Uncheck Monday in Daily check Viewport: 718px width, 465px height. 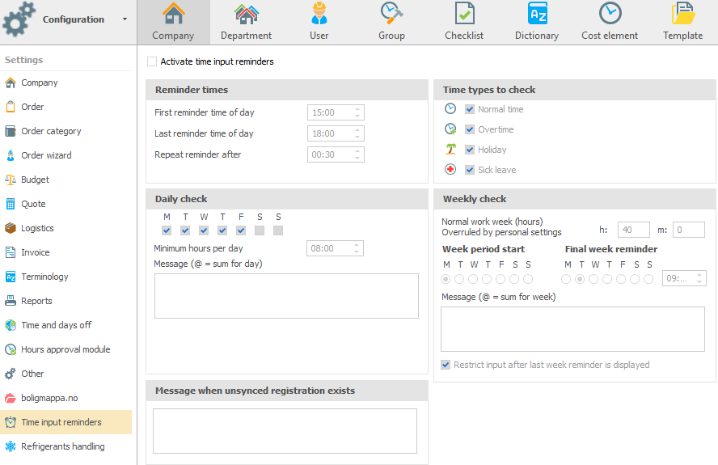pyautogui.click(x=167, y=230)
